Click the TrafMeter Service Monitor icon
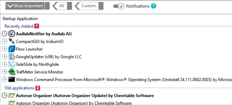 [12, 72]
